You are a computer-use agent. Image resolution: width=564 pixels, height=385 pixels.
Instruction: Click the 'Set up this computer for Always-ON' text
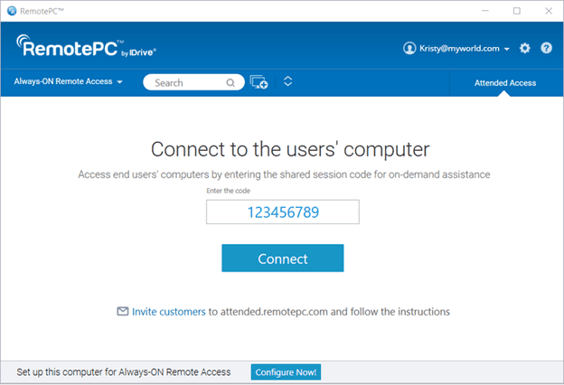click(123, 372)
